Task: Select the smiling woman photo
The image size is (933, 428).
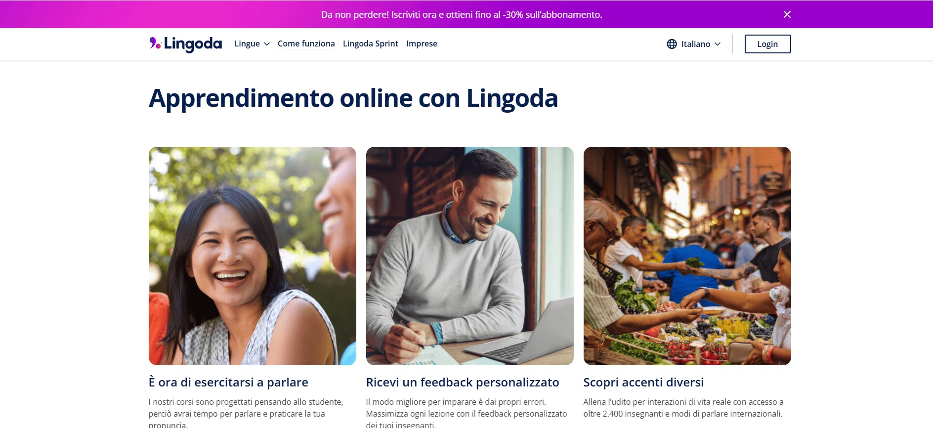Action: 253,256
